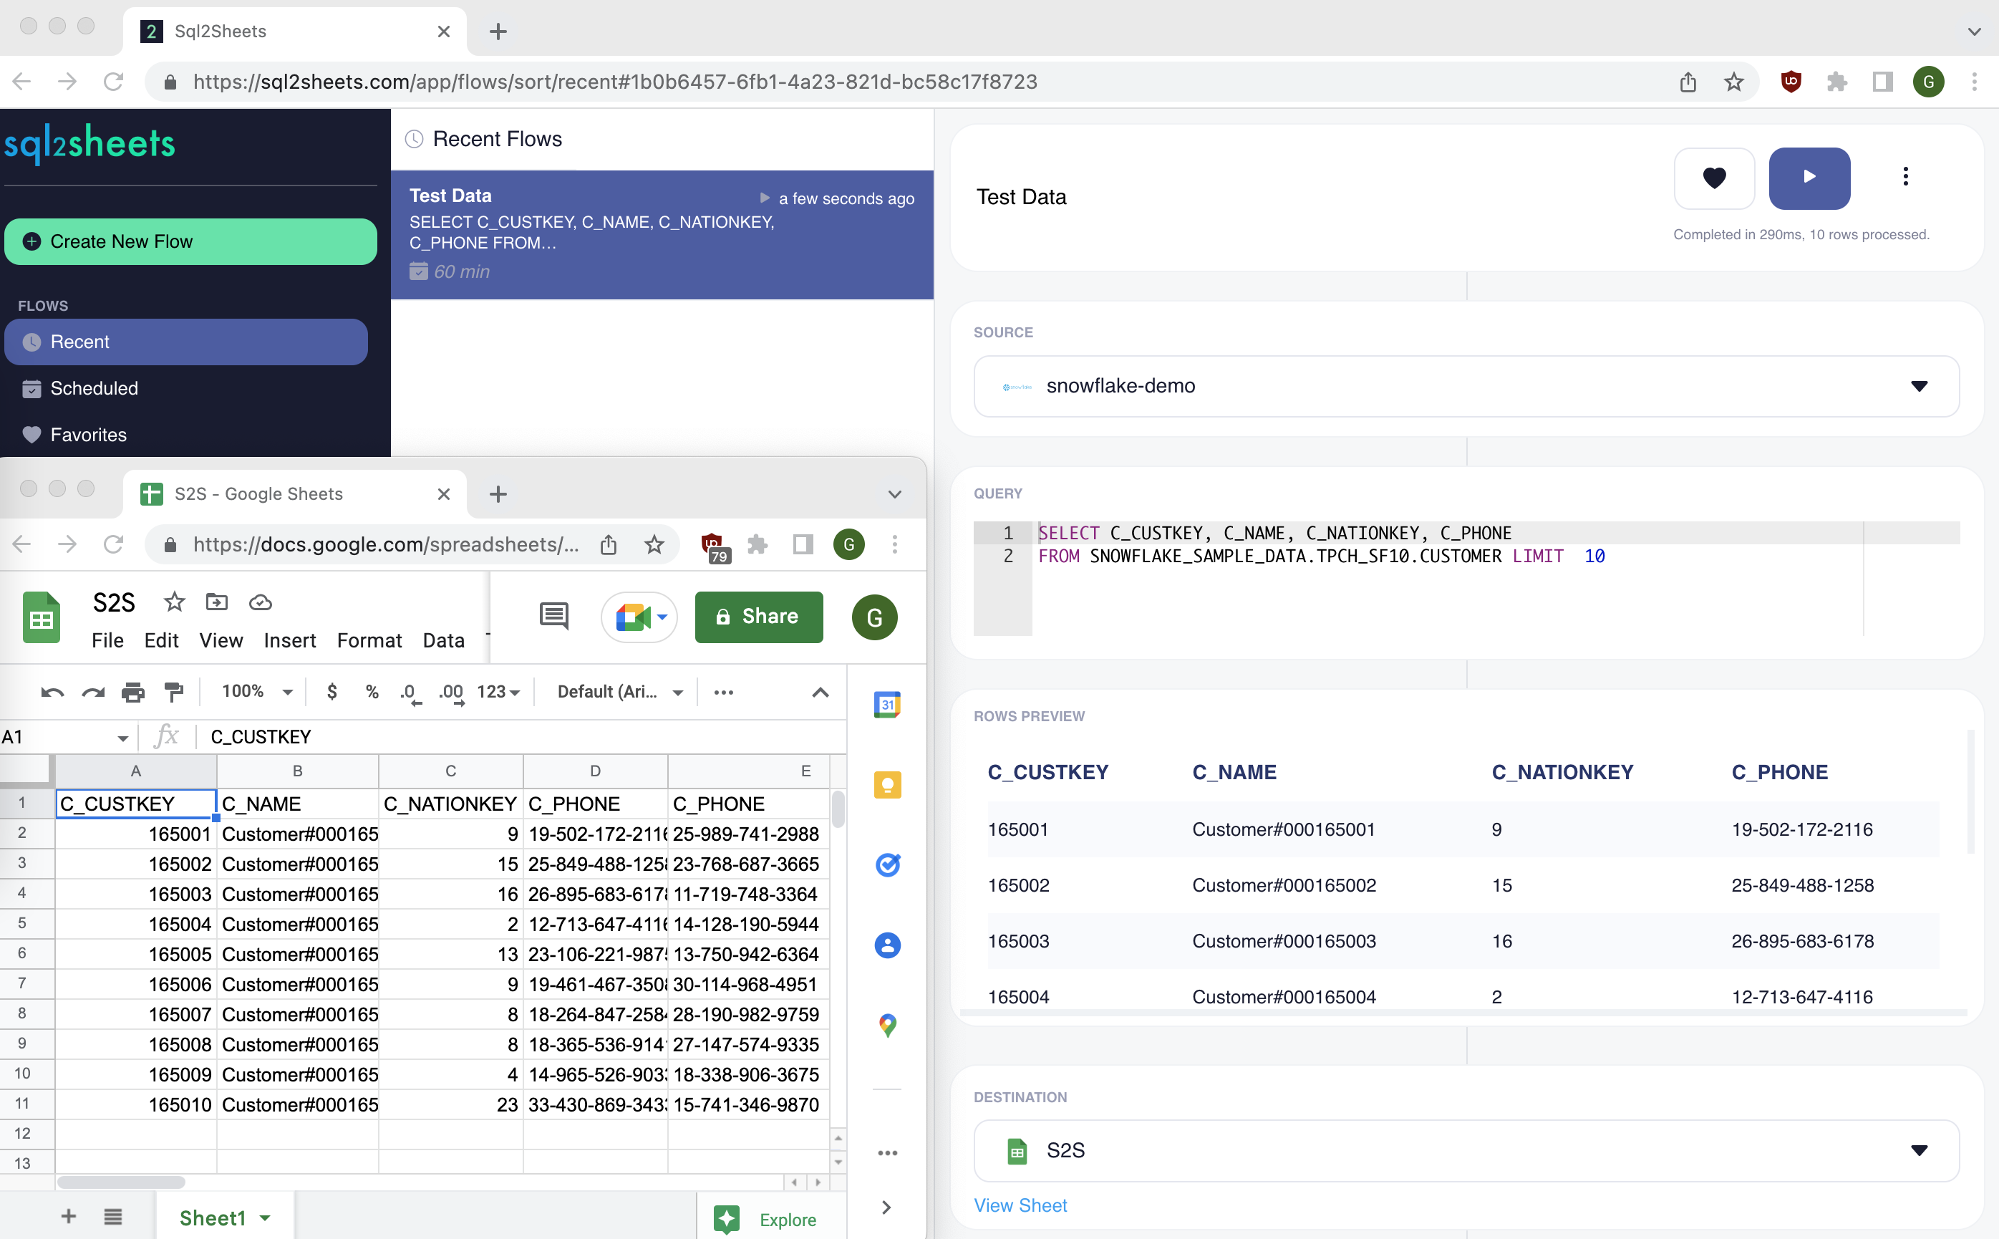Open the Edit menu in Google Sheets

[x=161, y=641]
